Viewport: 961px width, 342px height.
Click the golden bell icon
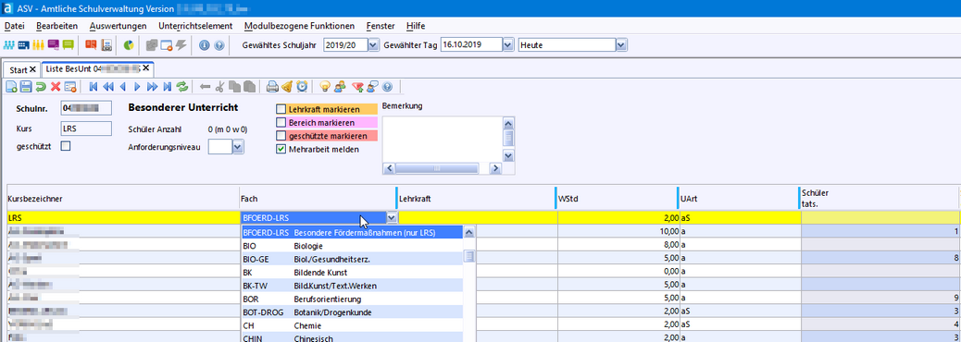(287, 87)
